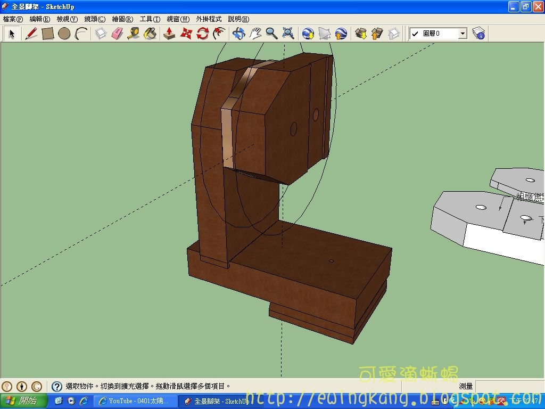Select the Zoom magnifier tool
The height and width of the screenshot is (409, 545).
tap(271, 34)
